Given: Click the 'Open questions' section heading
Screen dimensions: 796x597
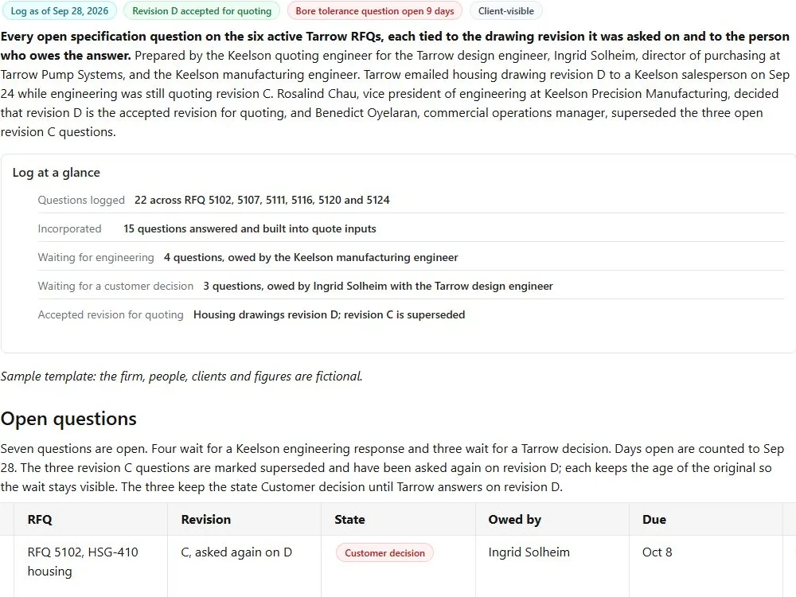Looking at the screenshot, I should pyautogui.click(x=68, y=419).
